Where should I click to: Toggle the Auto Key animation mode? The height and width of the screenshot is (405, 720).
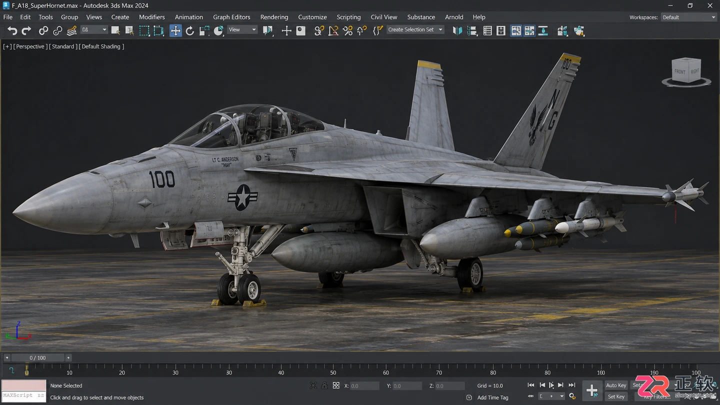pyautogui.click(x=616, y=385)
